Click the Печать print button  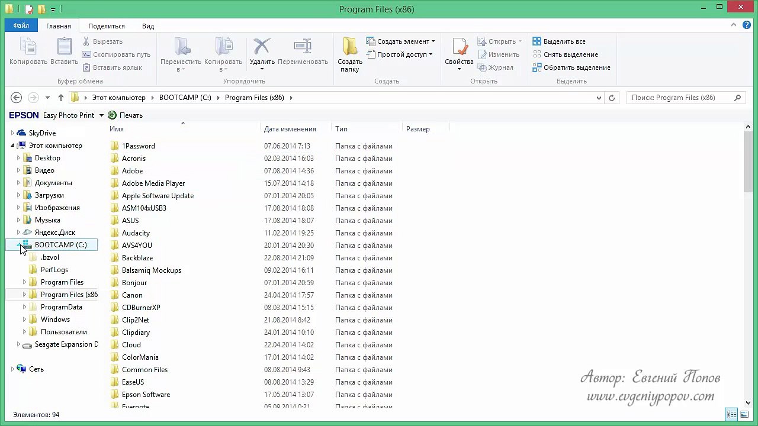(x=126, y=115)
